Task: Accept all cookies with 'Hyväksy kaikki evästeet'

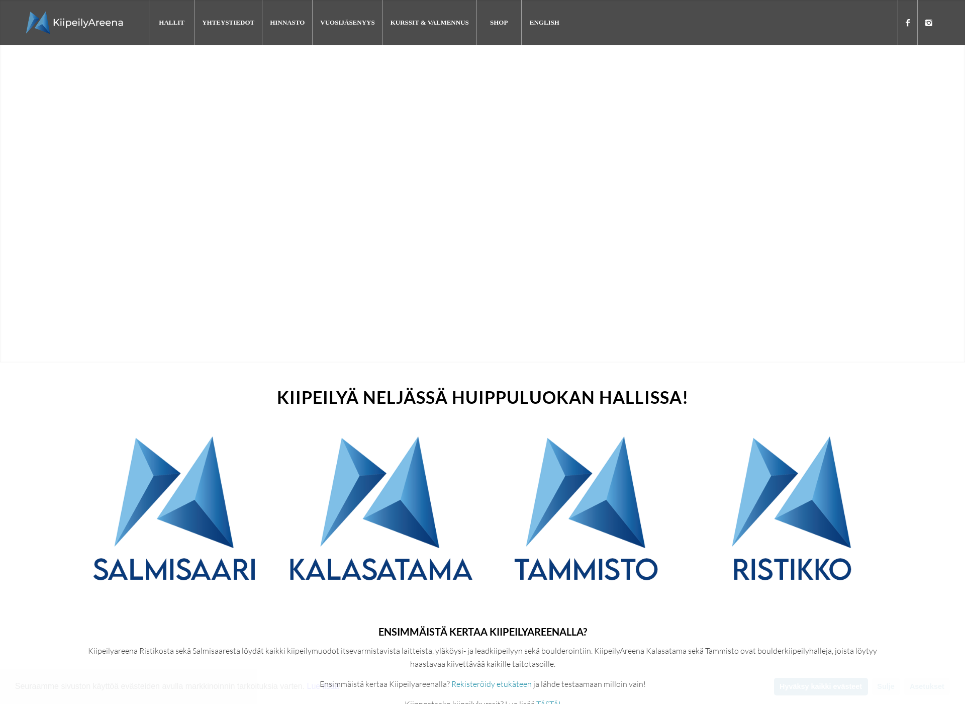Action: tap(821, 686)
